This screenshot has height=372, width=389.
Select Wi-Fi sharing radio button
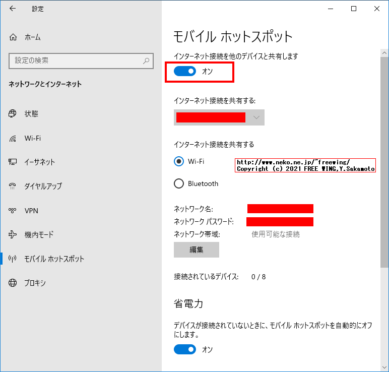(178, 162)
